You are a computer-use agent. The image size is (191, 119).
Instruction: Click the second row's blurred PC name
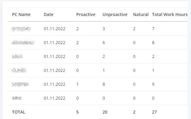click(23, 43)
